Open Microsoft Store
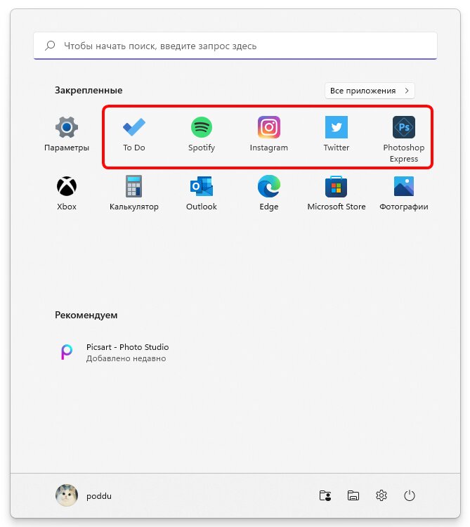Viewport: 470px width, 527px height. 337,193
